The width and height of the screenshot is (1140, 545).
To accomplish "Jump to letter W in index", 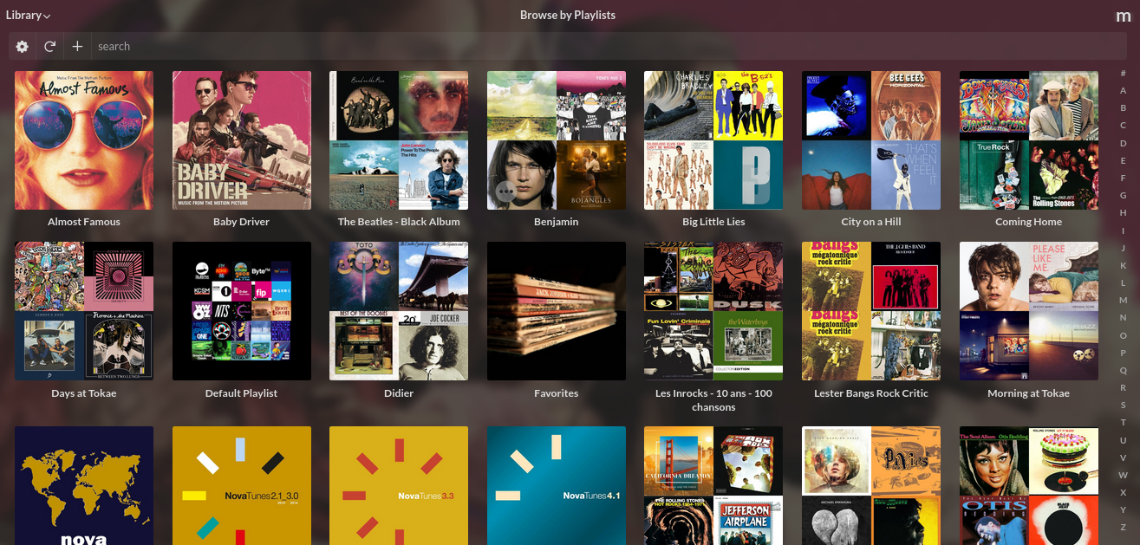I will coord(1124,475).
